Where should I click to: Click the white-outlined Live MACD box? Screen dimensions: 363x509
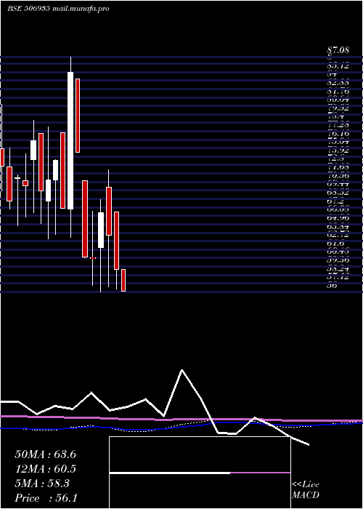[x=200, y=473]
